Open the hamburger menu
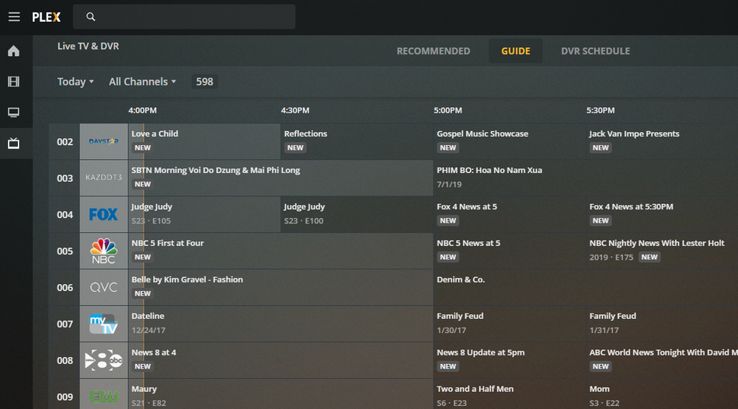 [14, 17]
